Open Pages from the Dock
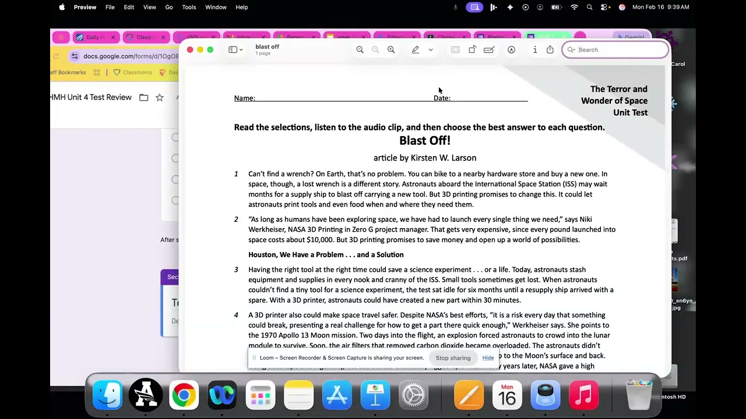Image resolution: width=746 pixels, height=419 pixels. coord(469,395)
